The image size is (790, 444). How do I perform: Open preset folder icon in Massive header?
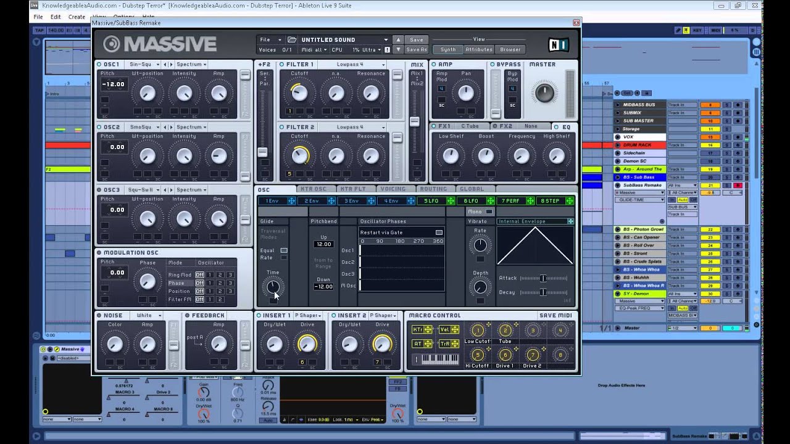click(x=292, y=39)
